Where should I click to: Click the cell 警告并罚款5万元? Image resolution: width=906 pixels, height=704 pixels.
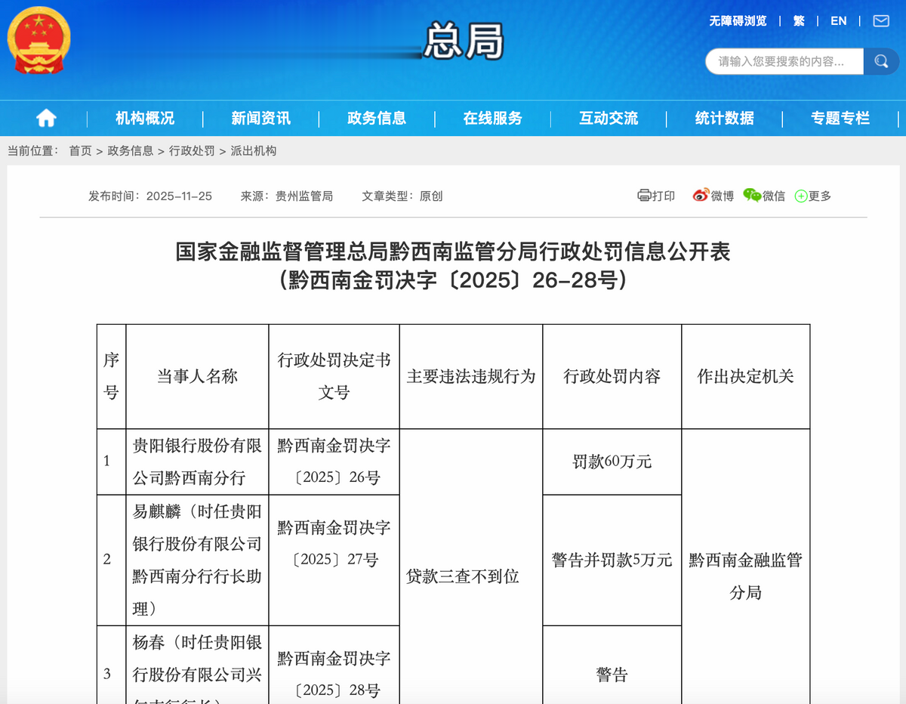612,560
